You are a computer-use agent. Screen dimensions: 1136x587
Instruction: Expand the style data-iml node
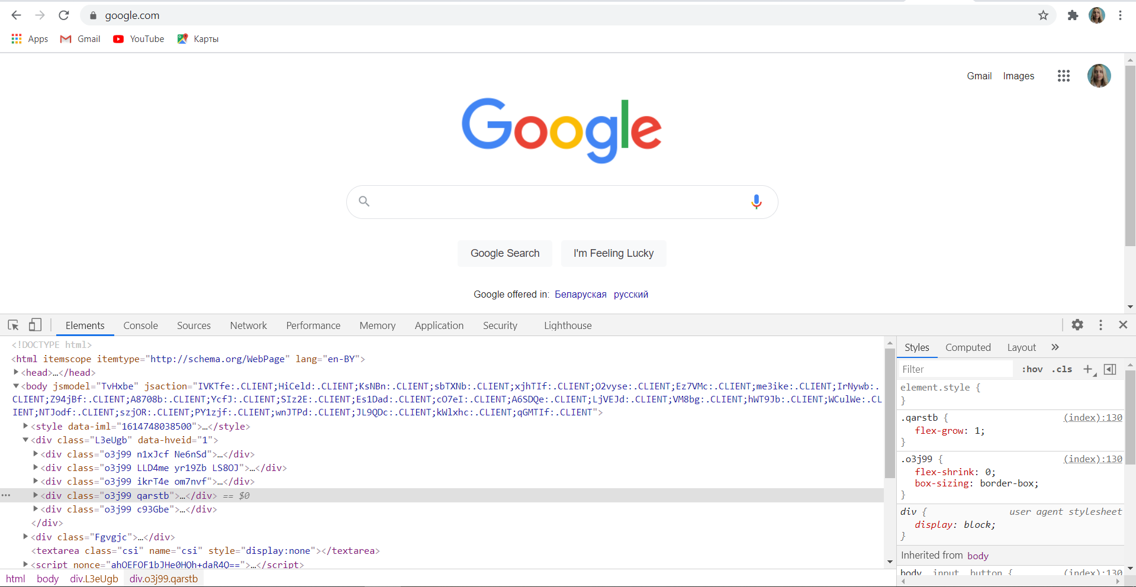click(x=25, y=425)
